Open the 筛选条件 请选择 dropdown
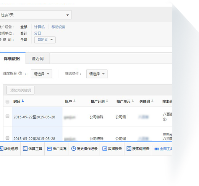199x186 pixels. 97,74
